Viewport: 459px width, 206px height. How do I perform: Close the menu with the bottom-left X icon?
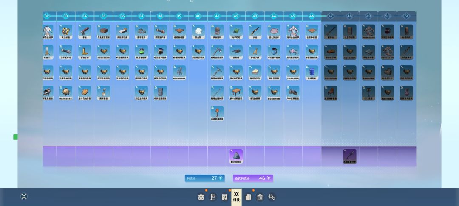point(24,196)
